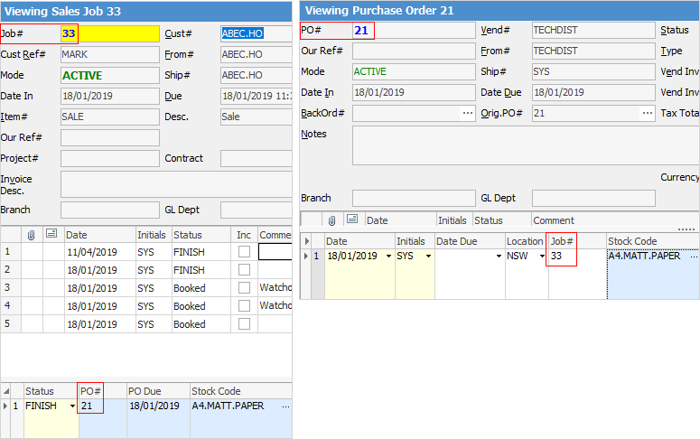The height and width of the screenshot is (439, 700).
Task: Click Invoice Desc. field in Sales Job
Action: 176,184
